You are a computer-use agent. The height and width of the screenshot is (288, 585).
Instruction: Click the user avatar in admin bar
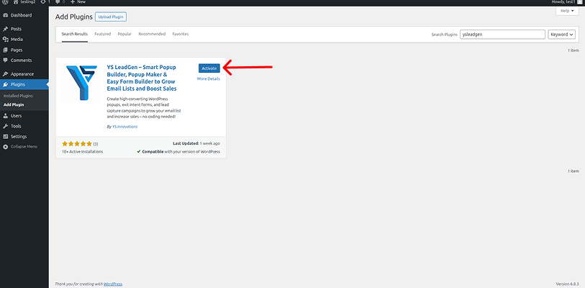(579, 2)
